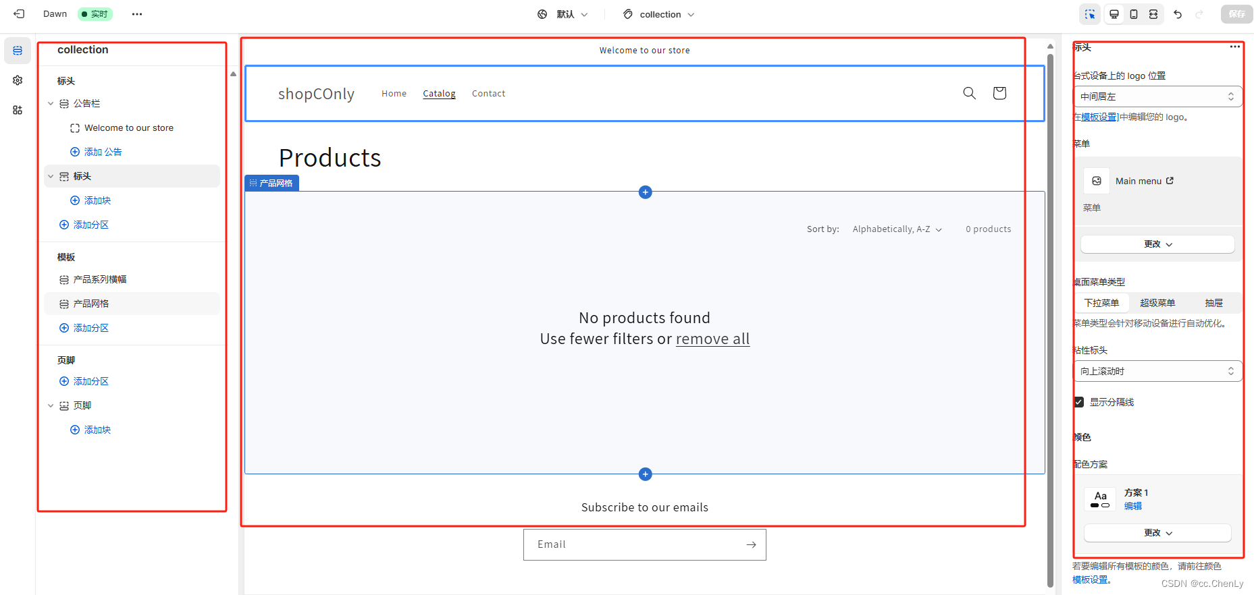
Task: Open 模板设置 link for logo editing
Action: coord(1099,117)
